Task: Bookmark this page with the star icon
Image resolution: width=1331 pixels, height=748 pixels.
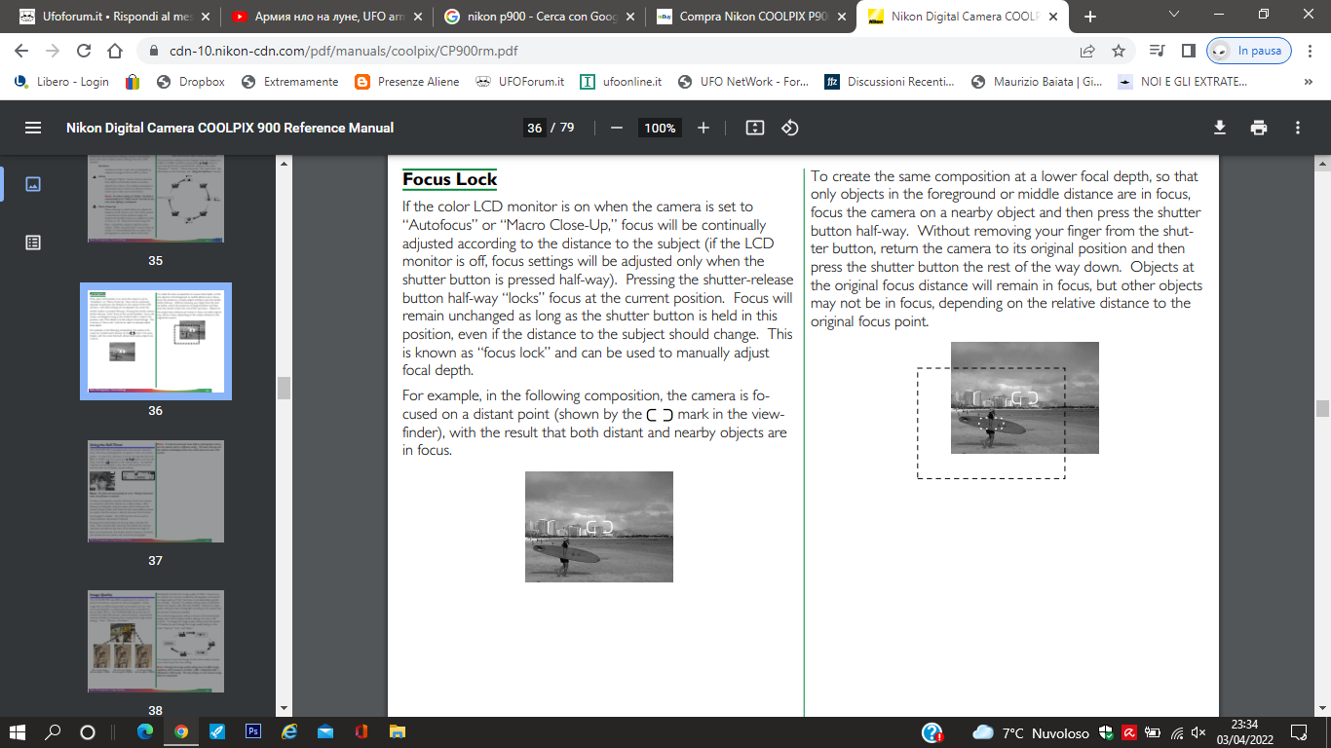Action: coord(1119,51)
